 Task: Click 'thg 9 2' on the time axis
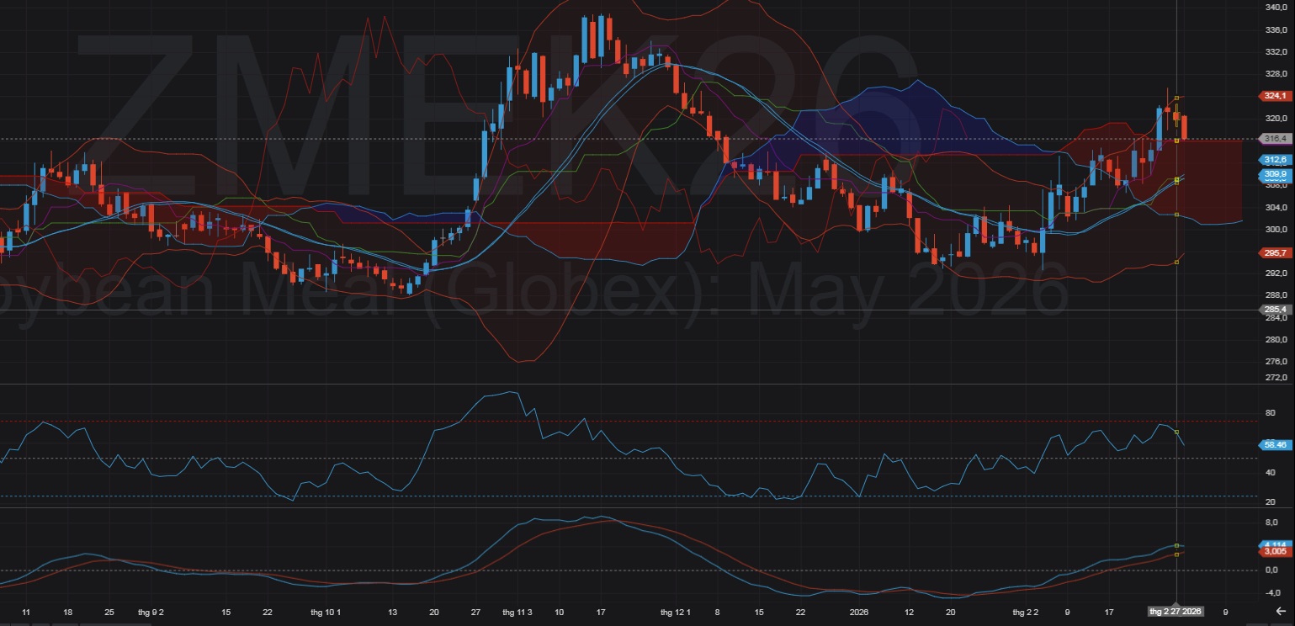coord(151,612)
